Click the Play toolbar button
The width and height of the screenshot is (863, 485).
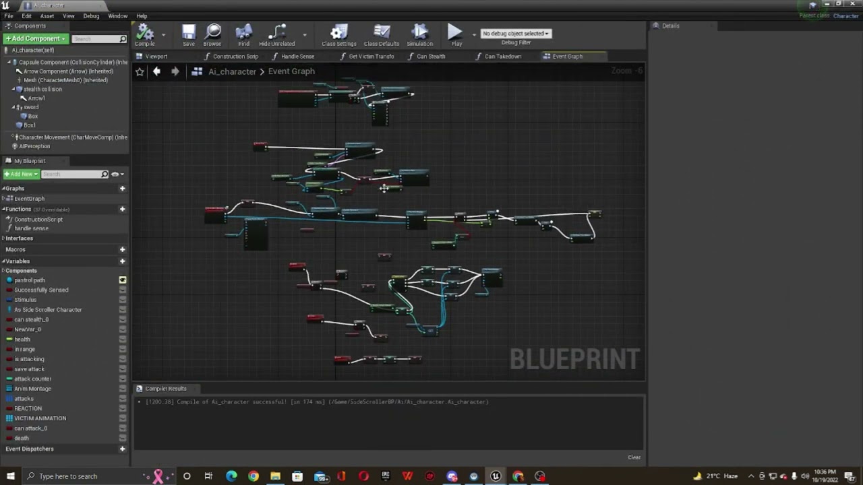[x=456, y=34]
